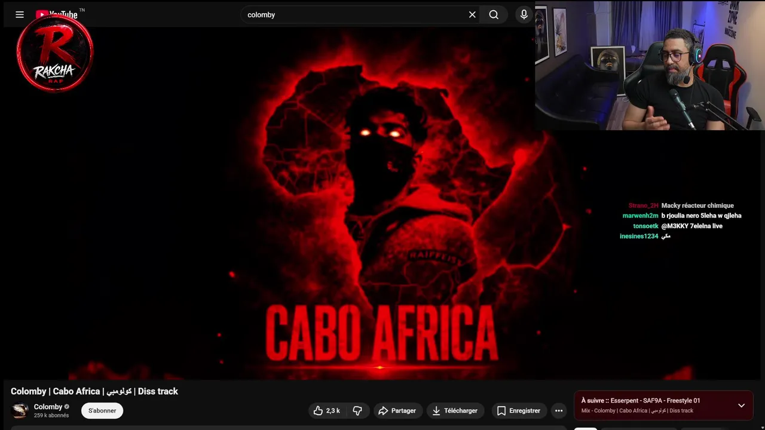Dislike the video with thumbs down
The width and height of the screenshot is (765, 430).
point(357,411)
